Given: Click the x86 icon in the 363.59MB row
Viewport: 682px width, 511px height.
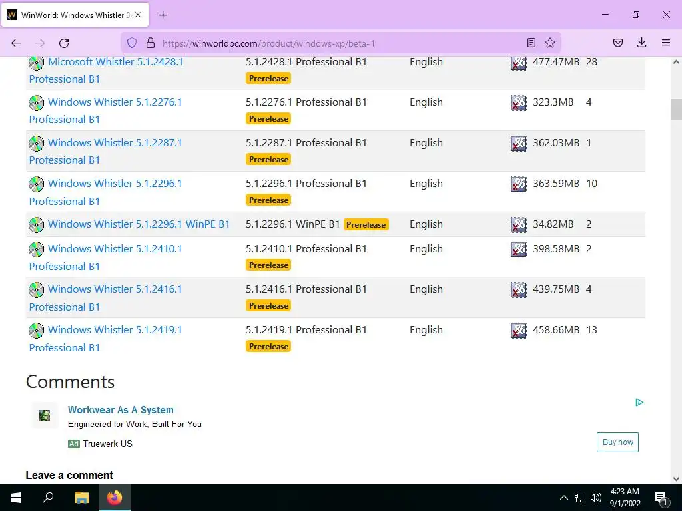Looking at the screenshot, I should pyautogui.click(x=518, y=184).
